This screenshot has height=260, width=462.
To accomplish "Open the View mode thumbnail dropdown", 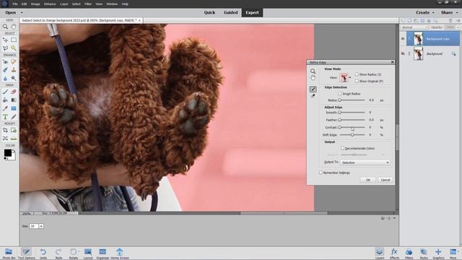I will coord(349,78).
